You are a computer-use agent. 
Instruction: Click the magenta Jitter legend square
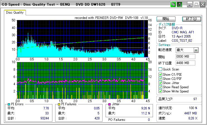[110, 104]
